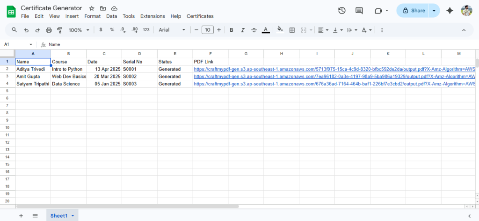Image resolution: width=479 pixels, height=221 pixels.
Task: Open the zoom 100% dropdown
Action: tap(79, 30)
